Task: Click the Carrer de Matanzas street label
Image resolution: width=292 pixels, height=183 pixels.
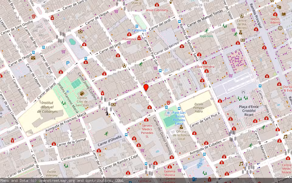Action: tap(261, 145)
